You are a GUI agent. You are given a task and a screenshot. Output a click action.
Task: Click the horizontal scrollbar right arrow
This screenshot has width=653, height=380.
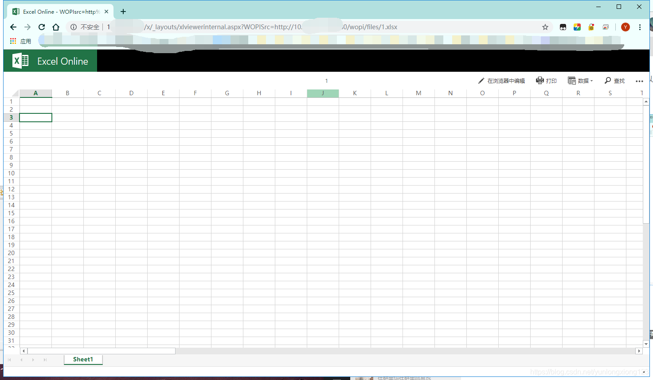click(x=639, y=351)
